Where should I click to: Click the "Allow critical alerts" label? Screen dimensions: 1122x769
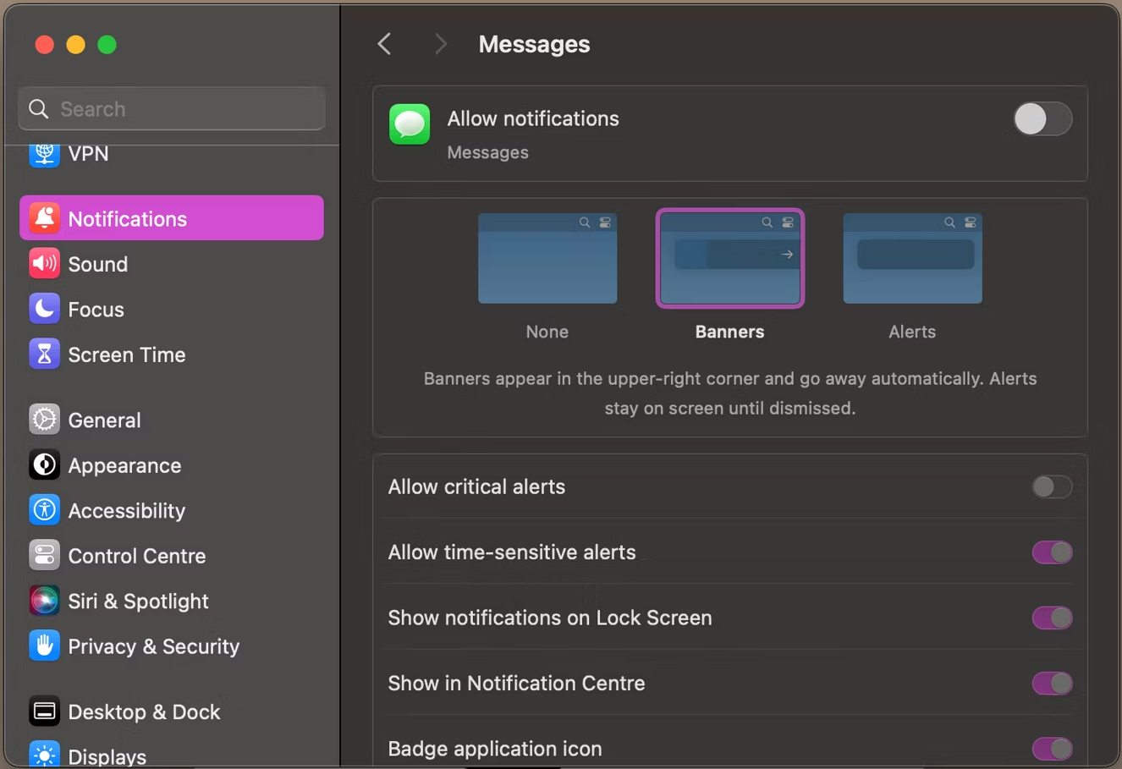(x=476, y=486)
